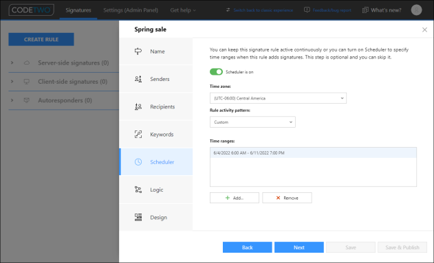
Task: Select the Senders people icon
Action: [x=138, y=79]
